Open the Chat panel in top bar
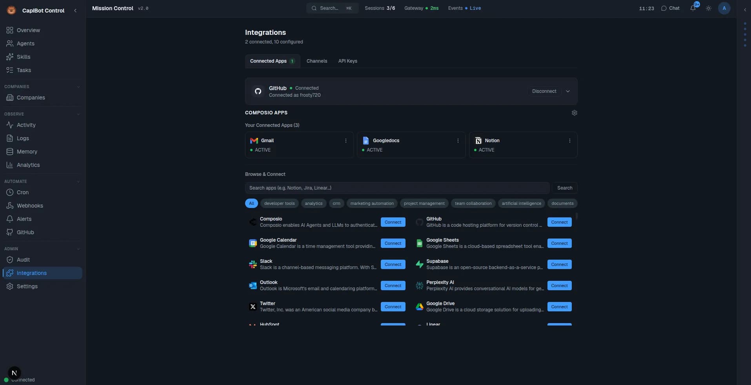Image resolution: width=751 pixels, height=385 pixels. [x=670, y=8]
